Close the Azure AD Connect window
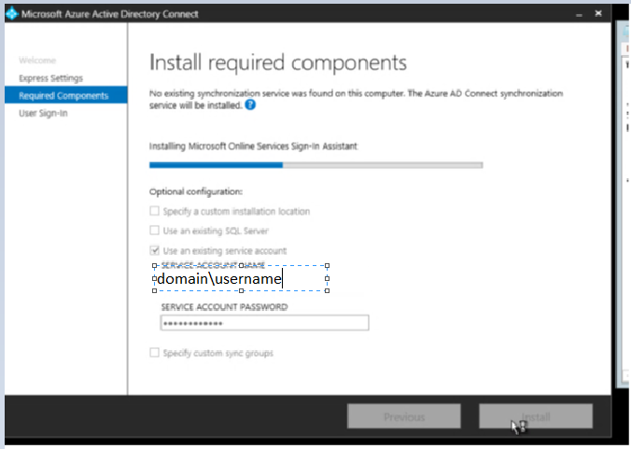This screenshot has width=631, height=449. coord(598,13)
